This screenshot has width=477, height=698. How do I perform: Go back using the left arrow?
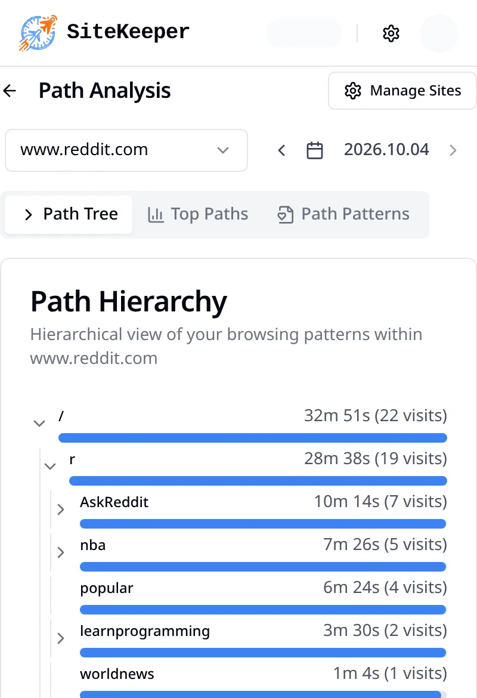coord(10,91)
